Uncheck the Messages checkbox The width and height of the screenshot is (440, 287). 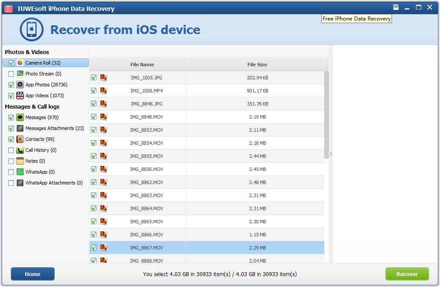tap(11, 118)
